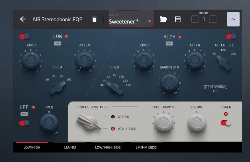Click the LOW FREQ selector switch
250x162 pixels.
pyautogui.click(x=58, y=88)
